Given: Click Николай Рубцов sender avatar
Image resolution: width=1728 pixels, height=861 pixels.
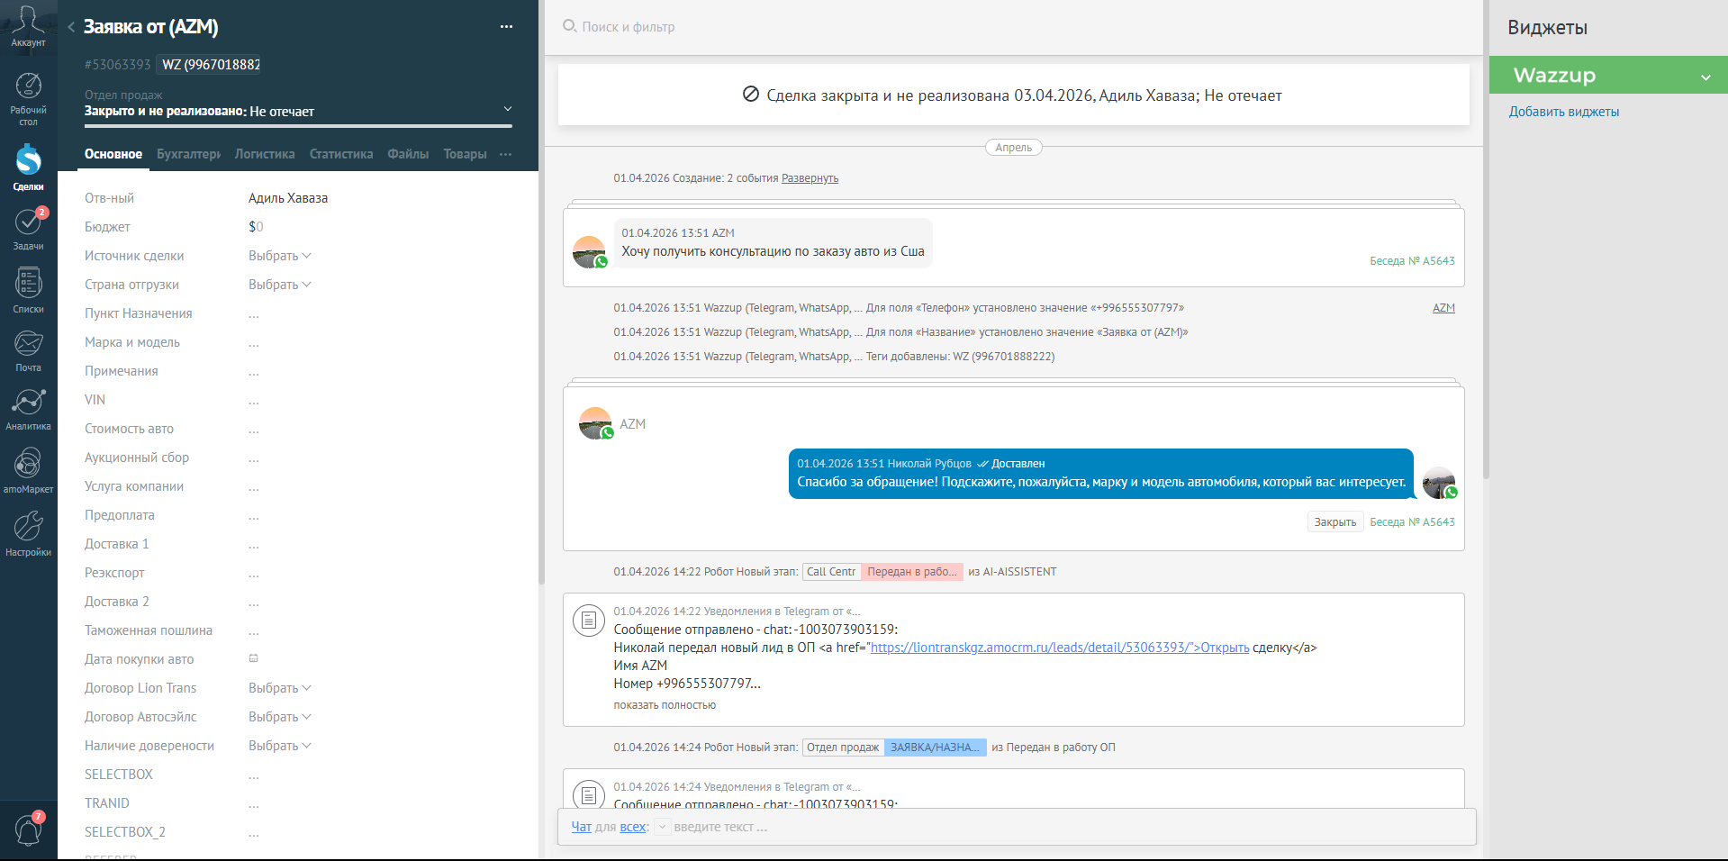Looking at the screenshot, I should [1440, 483].
